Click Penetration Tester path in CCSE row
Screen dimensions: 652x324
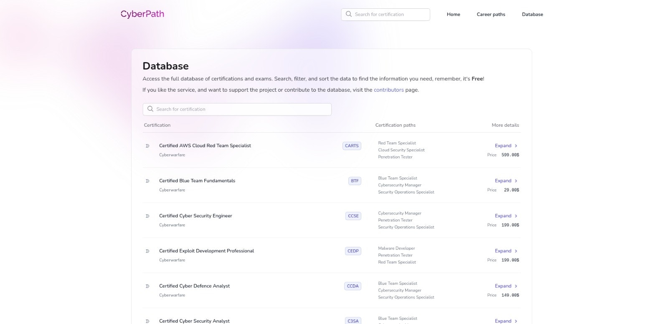pyautogui.click(x=395, y=220)
